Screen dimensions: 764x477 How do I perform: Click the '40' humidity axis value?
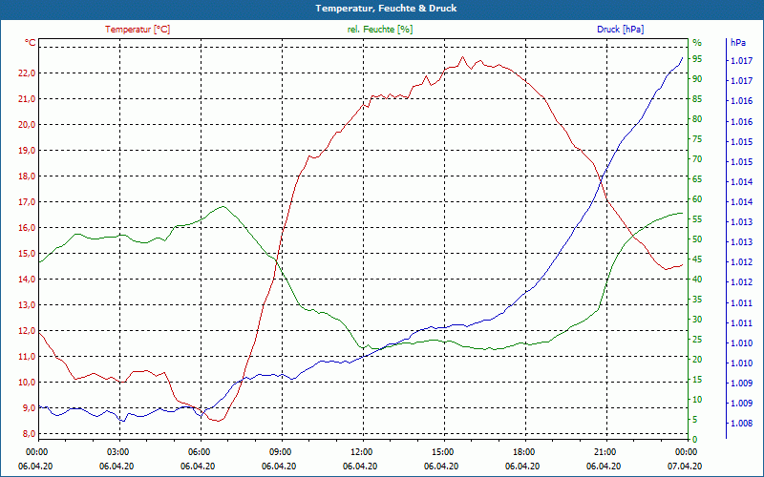[697, 280]
